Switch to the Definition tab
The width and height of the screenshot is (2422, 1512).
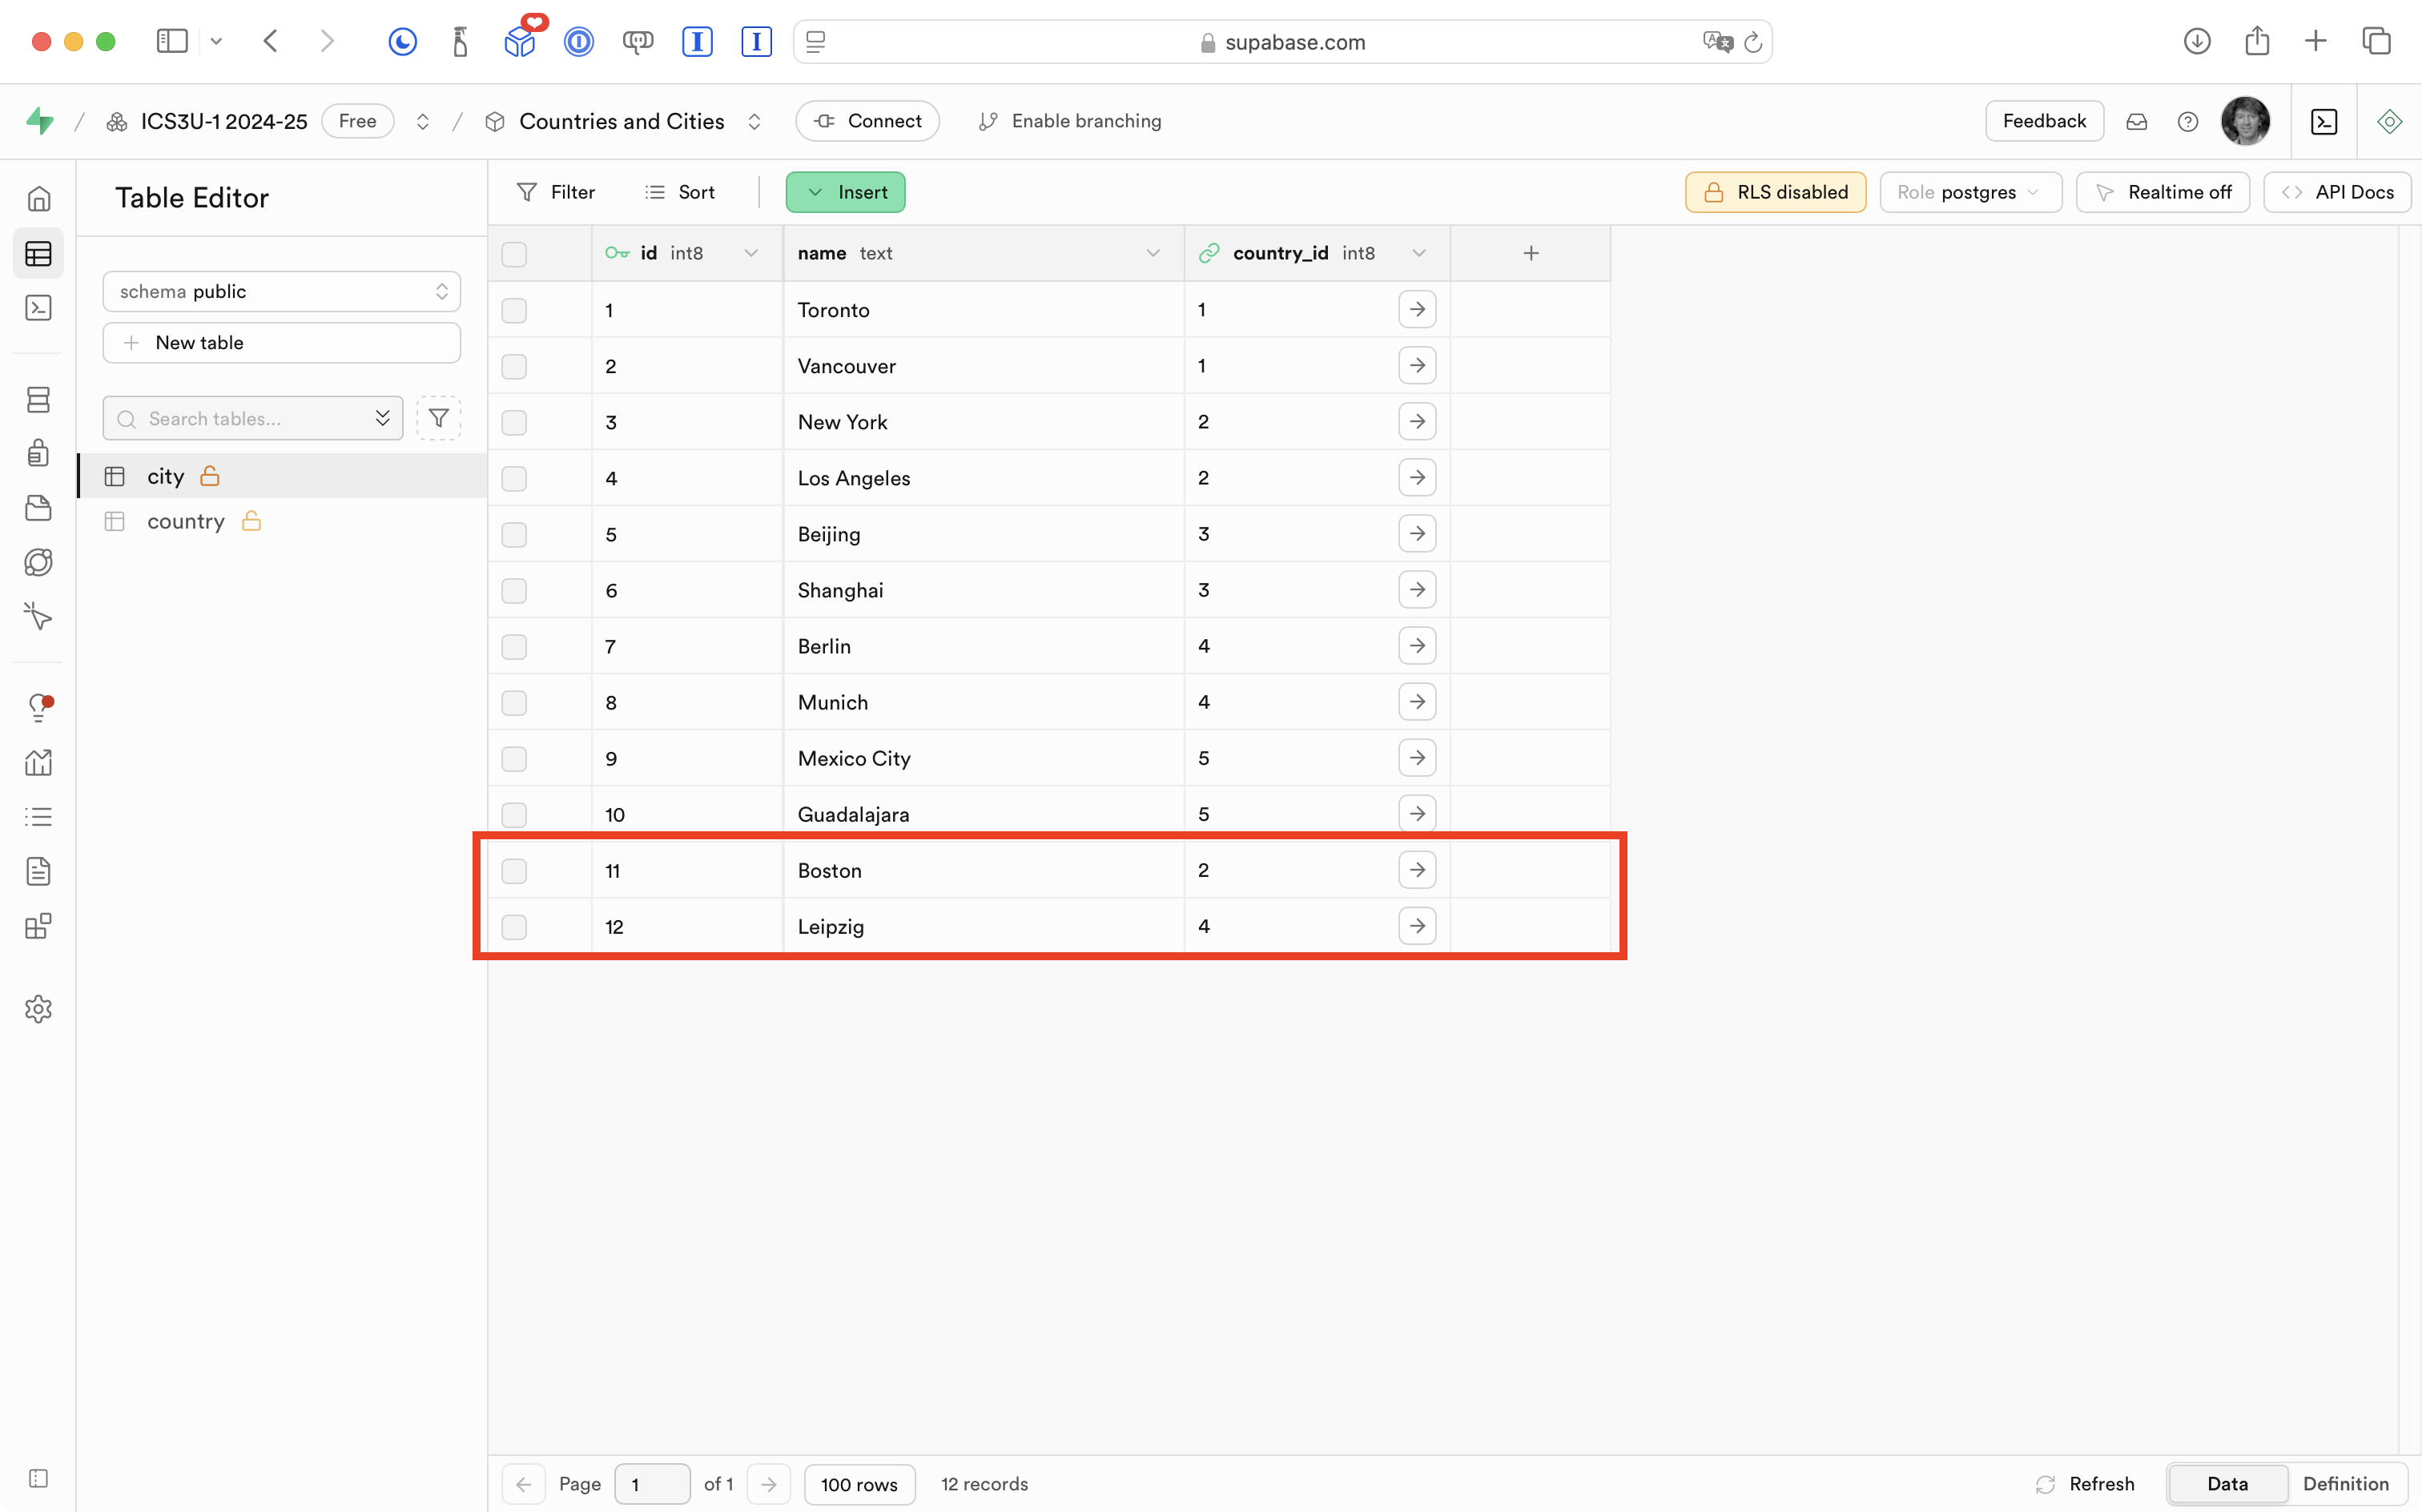2345,1484
